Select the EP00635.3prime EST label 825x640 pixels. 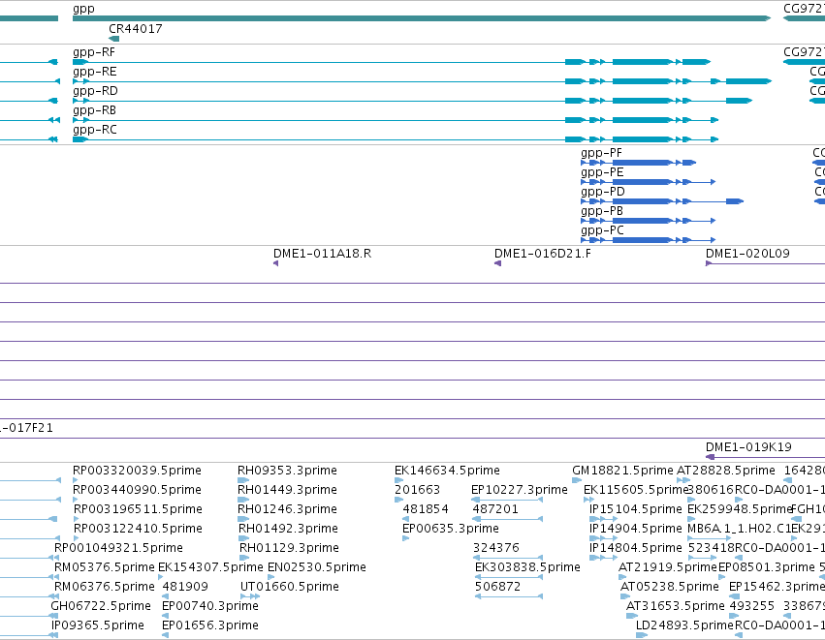(451, 529)
